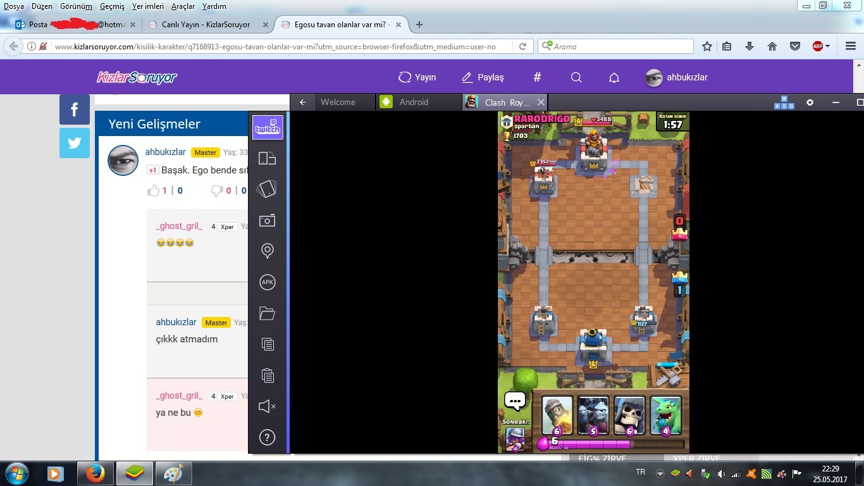Viewport: 864px width, 486px height.
Task: Install an APK via the APK icon
Action: (268, 282)
